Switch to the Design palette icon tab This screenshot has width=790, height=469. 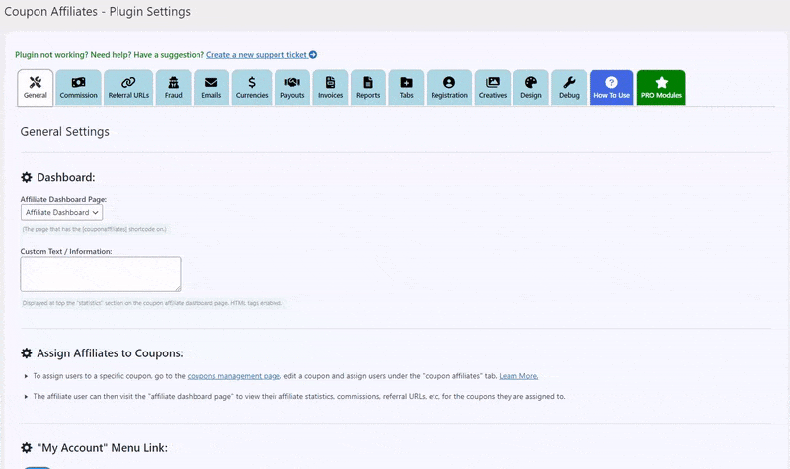(x=531, y=88)
